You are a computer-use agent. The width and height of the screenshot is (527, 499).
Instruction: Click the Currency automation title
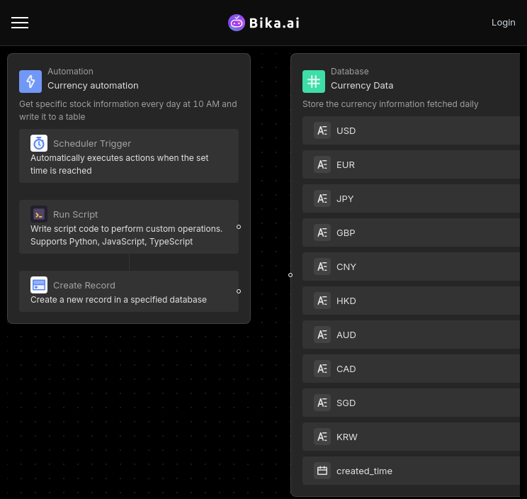tap(93, 86)
